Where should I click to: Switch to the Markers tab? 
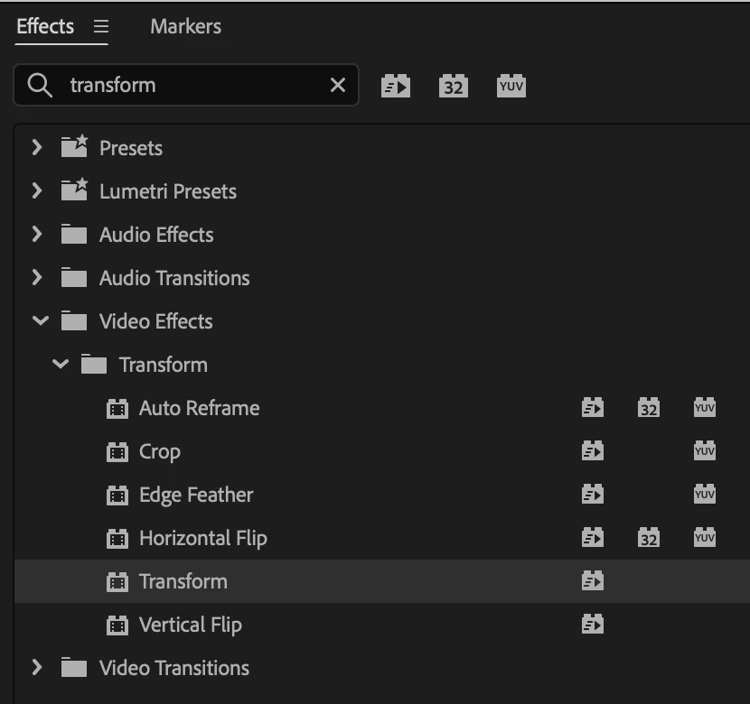coord(185,27)
